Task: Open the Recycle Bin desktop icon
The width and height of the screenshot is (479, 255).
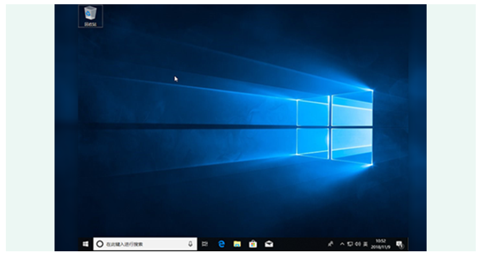Action: pos(90,16)
